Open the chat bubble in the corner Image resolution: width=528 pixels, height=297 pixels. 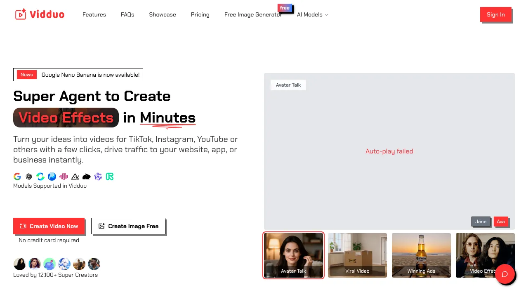tap(506, 274)
